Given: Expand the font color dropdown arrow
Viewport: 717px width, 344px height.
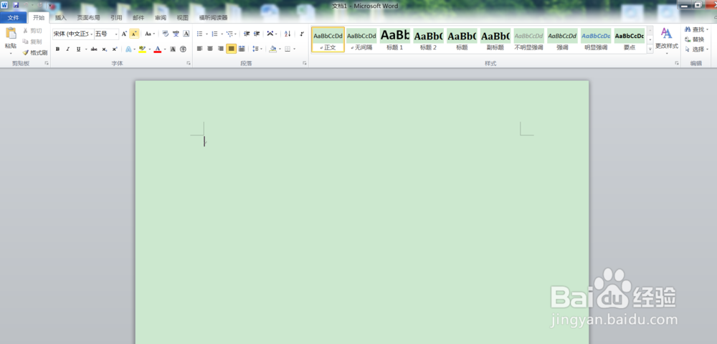Looking at the screenshot, I should click(x=165, y=49).
